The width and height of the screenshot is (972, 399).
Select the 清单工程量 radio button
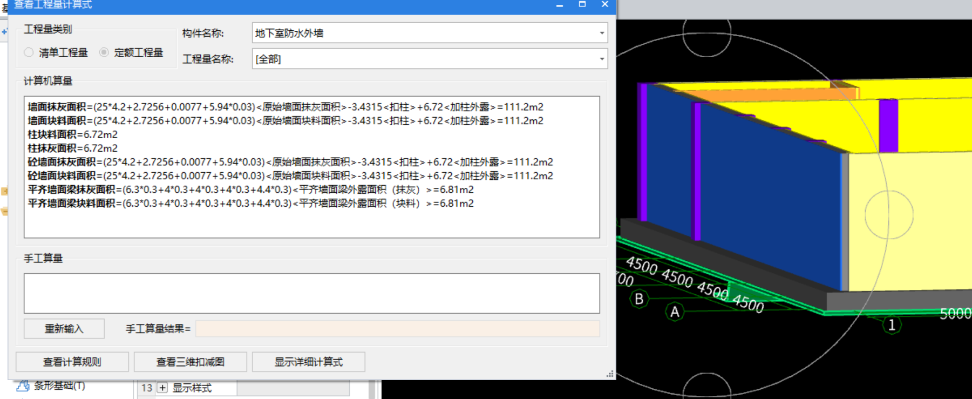[29, 52]
